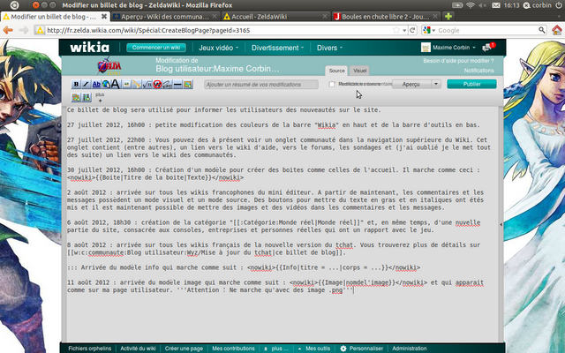Open the mail indicator in system tray

coord(496,5)
